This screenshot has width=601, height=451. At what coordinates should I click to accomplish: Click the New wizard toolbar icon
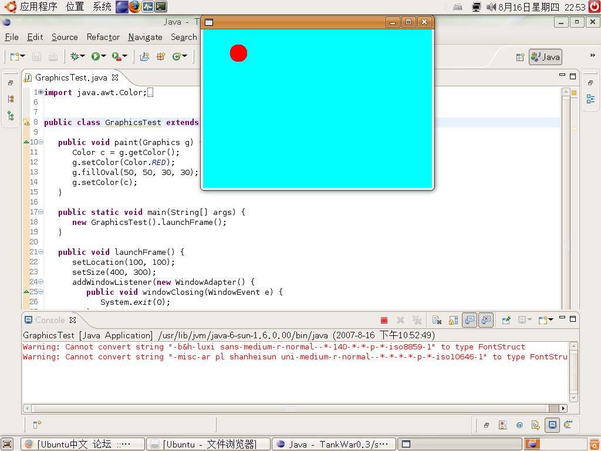coord(15,57)
